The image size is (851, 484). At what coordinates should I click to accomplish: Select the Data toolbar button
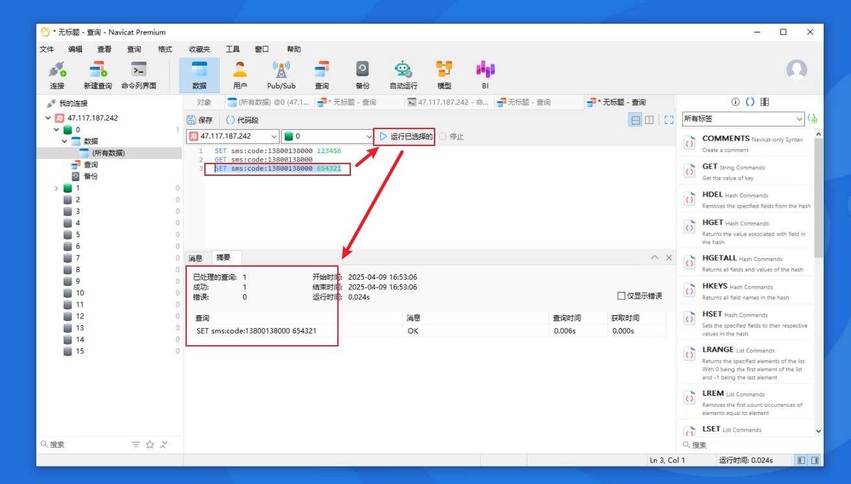point(199,75)
